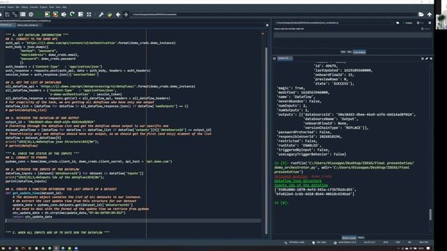Click the Kite status bar entry
This screenshot has height=251, width=447.
(x=319, y=242)
